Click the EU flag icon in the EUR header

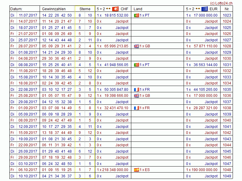pos(204,9)
